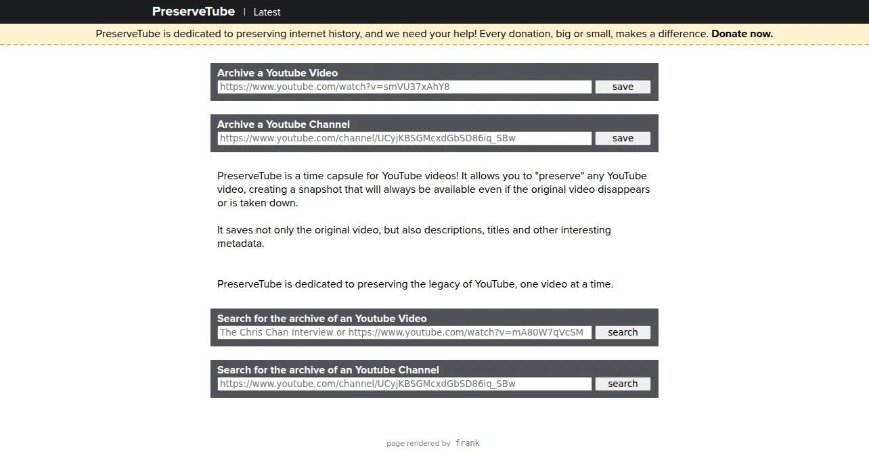This screenshot has height=456, width=869.
Task: Click save button for Youtube Channel archive
Action: click(x=623, y=138)
